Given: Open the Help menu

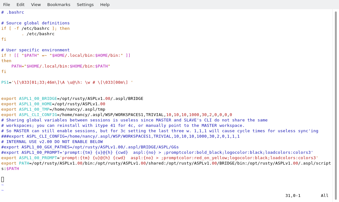Looking at the screenshot, I should pos(105,4).
